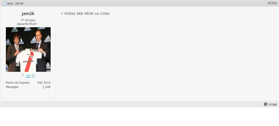Click the Mensajes label in user info
This screenshot has height=126, width=279.
(x=12, y=87)
